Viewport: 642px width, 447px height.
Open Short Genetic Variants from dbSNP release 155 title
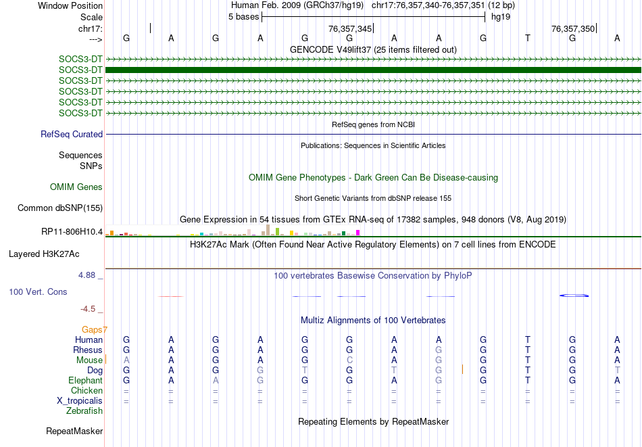[373, 198]
